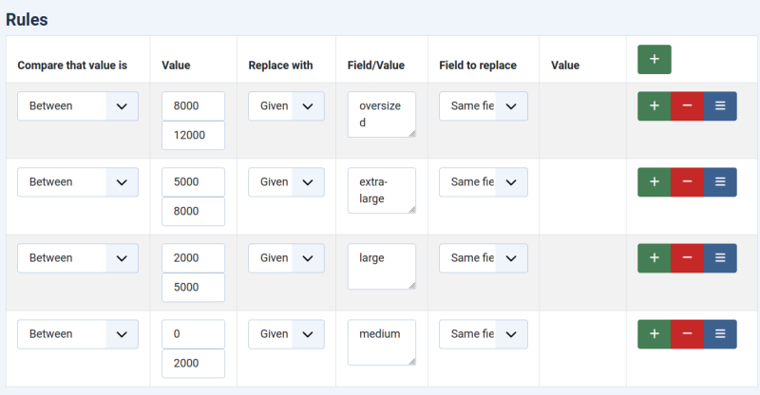Expand 'Same field' dropdown in 'oversized' row
This screenshot has height=395, width=760.
(x=483, y=106)
